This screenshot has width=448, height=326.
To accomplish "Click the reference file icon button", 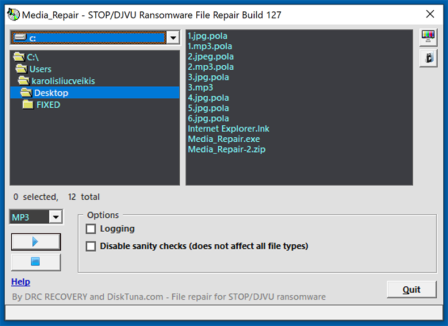I will (428, 58).
